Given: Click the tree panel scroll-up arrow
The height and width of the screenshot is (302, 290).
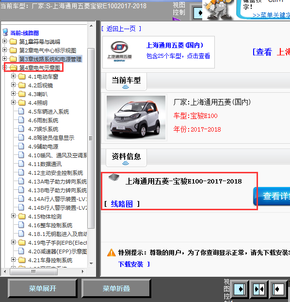Looking at the screenshot, I should (x=91, y=26).
